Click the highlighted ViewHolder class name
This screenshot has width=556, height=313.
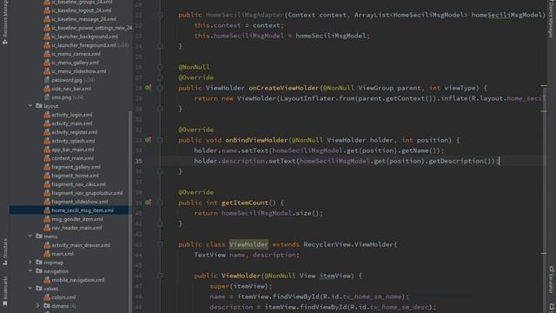pyautogui.click(x=248, y=244)
